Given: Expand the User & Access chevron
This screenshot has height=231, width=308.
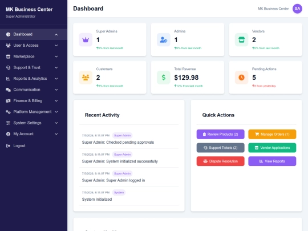Looking at the screenshot, I should pyautogui.click(x=56, y=46).
